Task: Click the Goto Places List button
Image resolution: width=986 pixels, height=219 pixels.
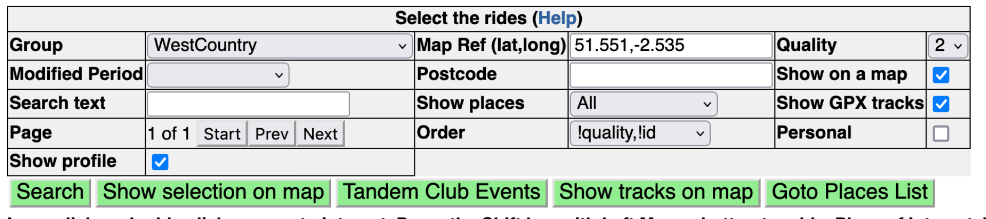Action: [849, 192]
